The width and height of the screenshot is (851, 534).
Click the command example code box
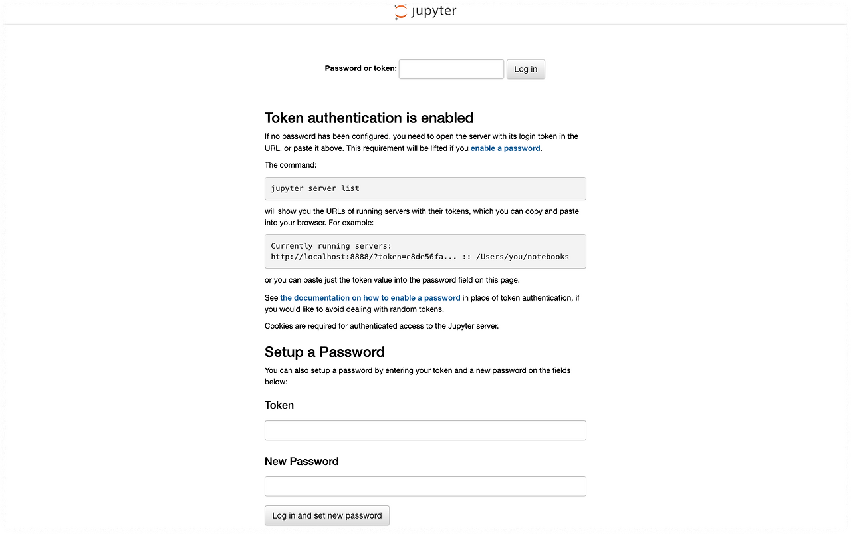[425, 188]
